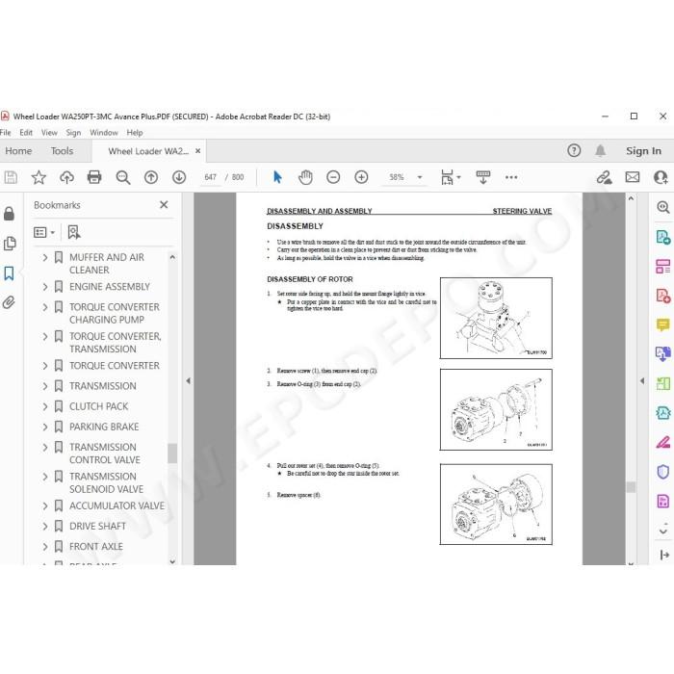Viewport: 674px width, 674px height.
Task: Send file by email envelope icon
Action: (x=633, y=177)
